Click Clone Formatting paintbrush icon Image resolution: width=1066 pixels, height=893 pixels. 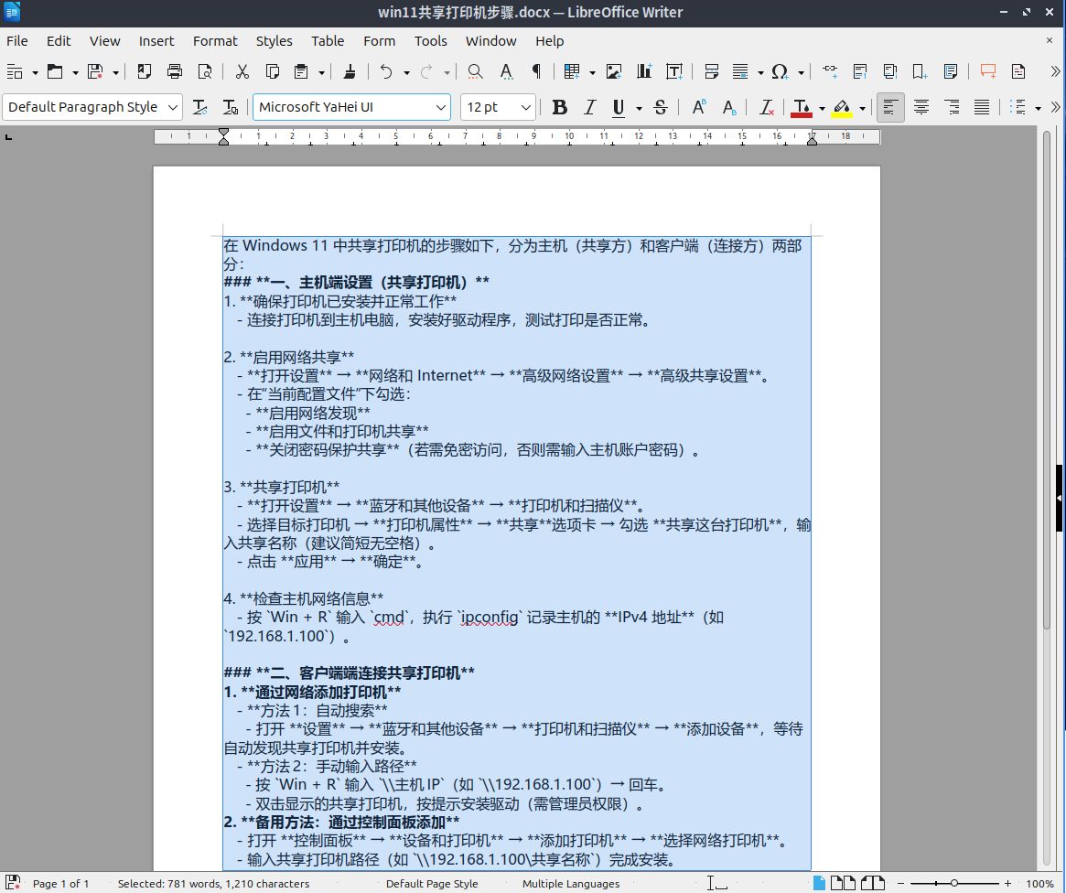(x=350, y=71)
